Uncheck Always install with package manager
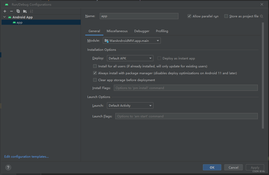This screenshot has height=175, width=269. pos(95,73)
